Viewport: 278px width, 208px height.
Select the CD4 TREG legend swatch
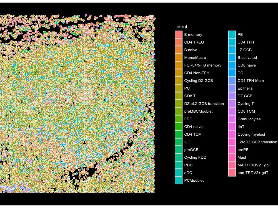[179, 42]
